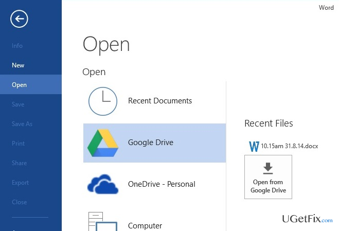Click the back arrow circle icon
339x231 pixels.
[19, 19]
